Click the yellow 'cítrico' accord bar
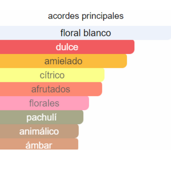The width and height of the screenshot is (171, 171). [52, 75]
